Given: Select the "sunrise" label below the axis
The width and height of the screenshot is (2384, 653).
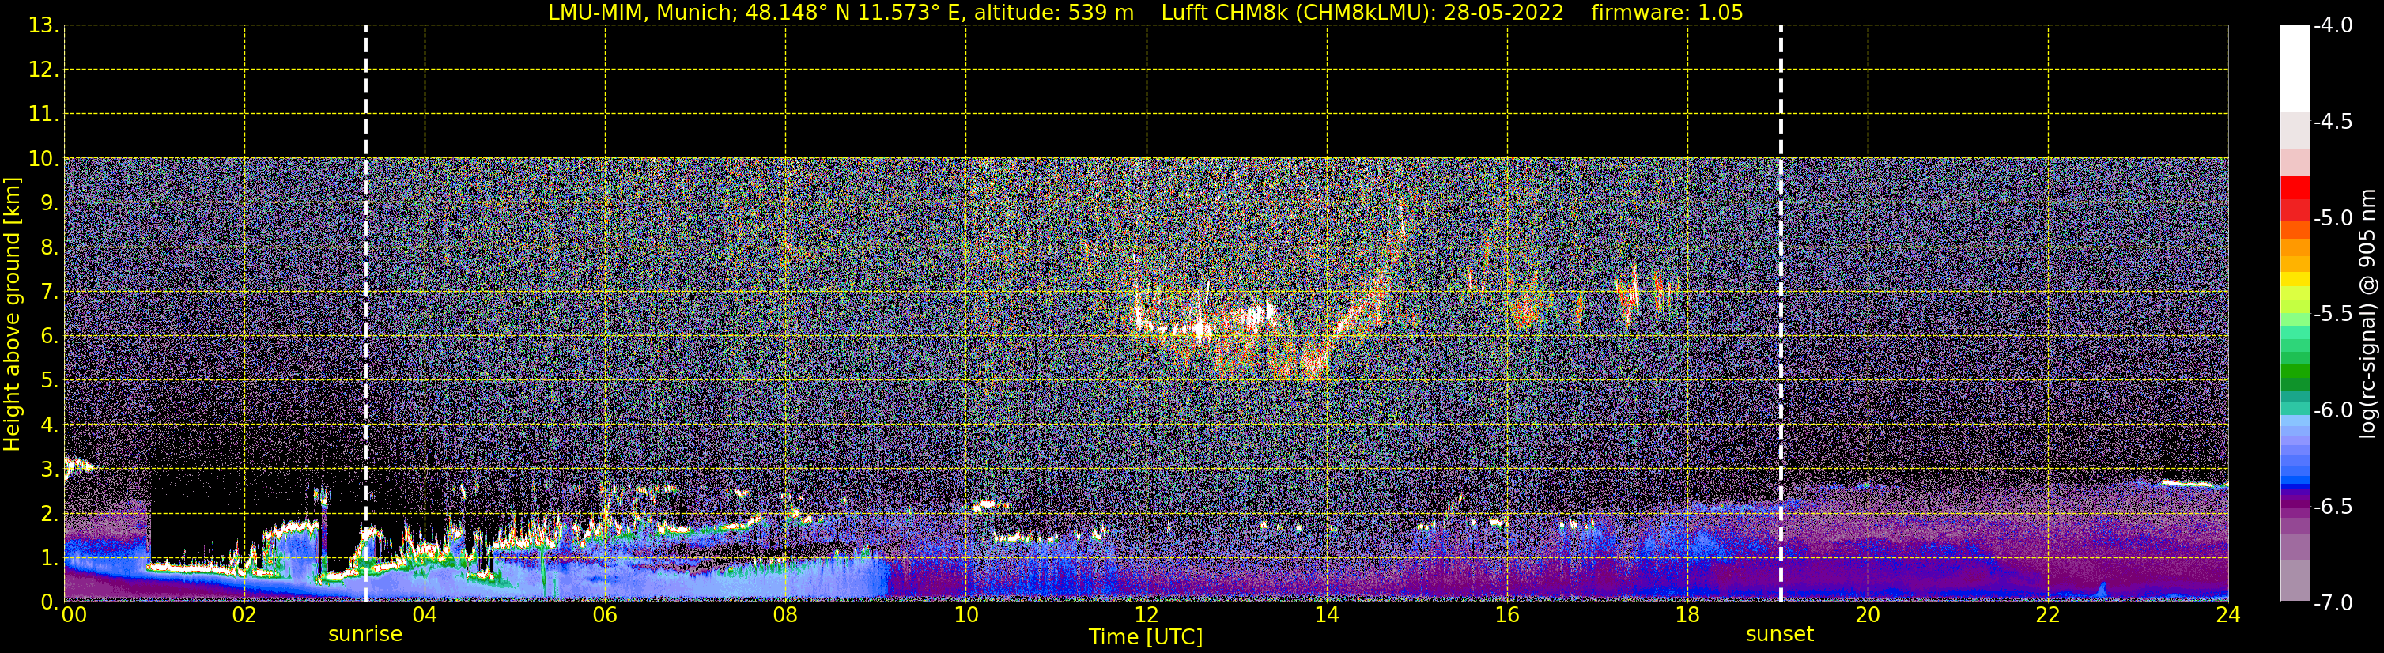Looking at the screenshot, I should click(x=365, y=635).
